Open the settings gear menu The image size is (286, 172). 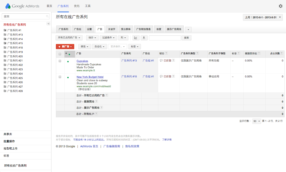pyautogui.click(x=281, y=6)
